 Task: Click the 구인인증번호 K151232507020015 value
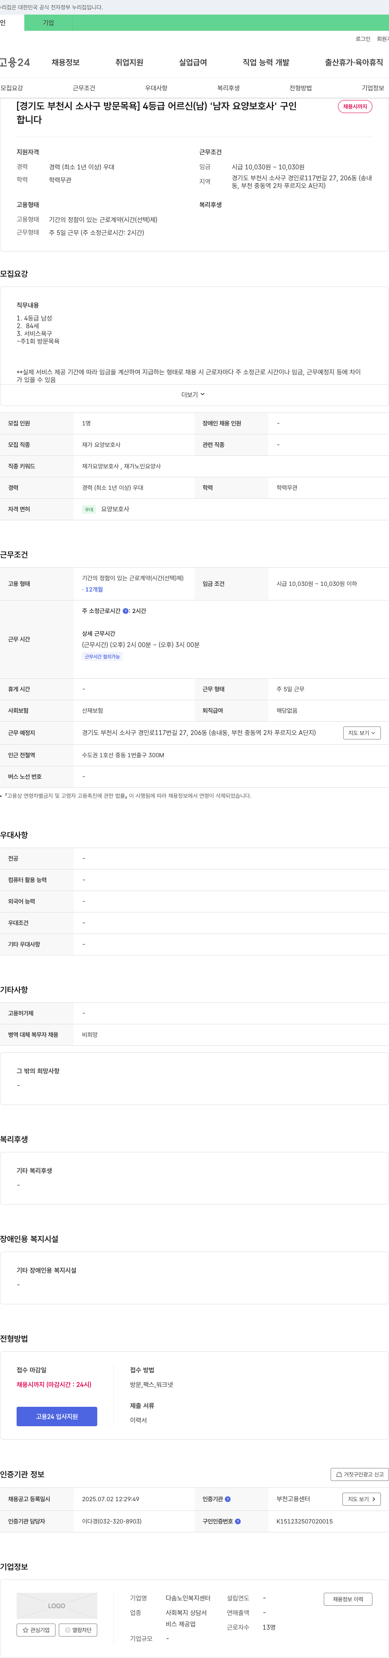[x=305, y=1521]
